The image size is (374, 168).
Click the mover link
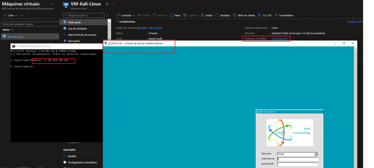point(142,28)
